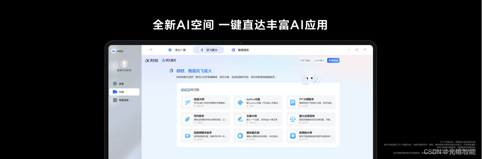
Task: Open the python大脑 card title
Action: coord(253,100)
